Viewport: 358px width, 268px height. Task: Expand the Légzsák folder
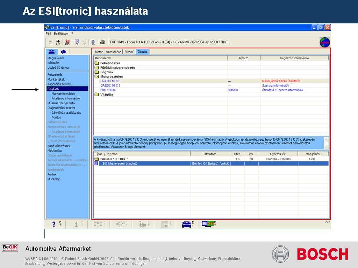(96, 72)
